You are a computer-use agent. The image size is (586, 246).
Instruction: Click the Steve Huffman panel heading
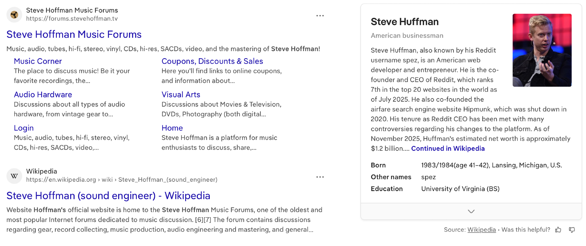pos(404,22)
